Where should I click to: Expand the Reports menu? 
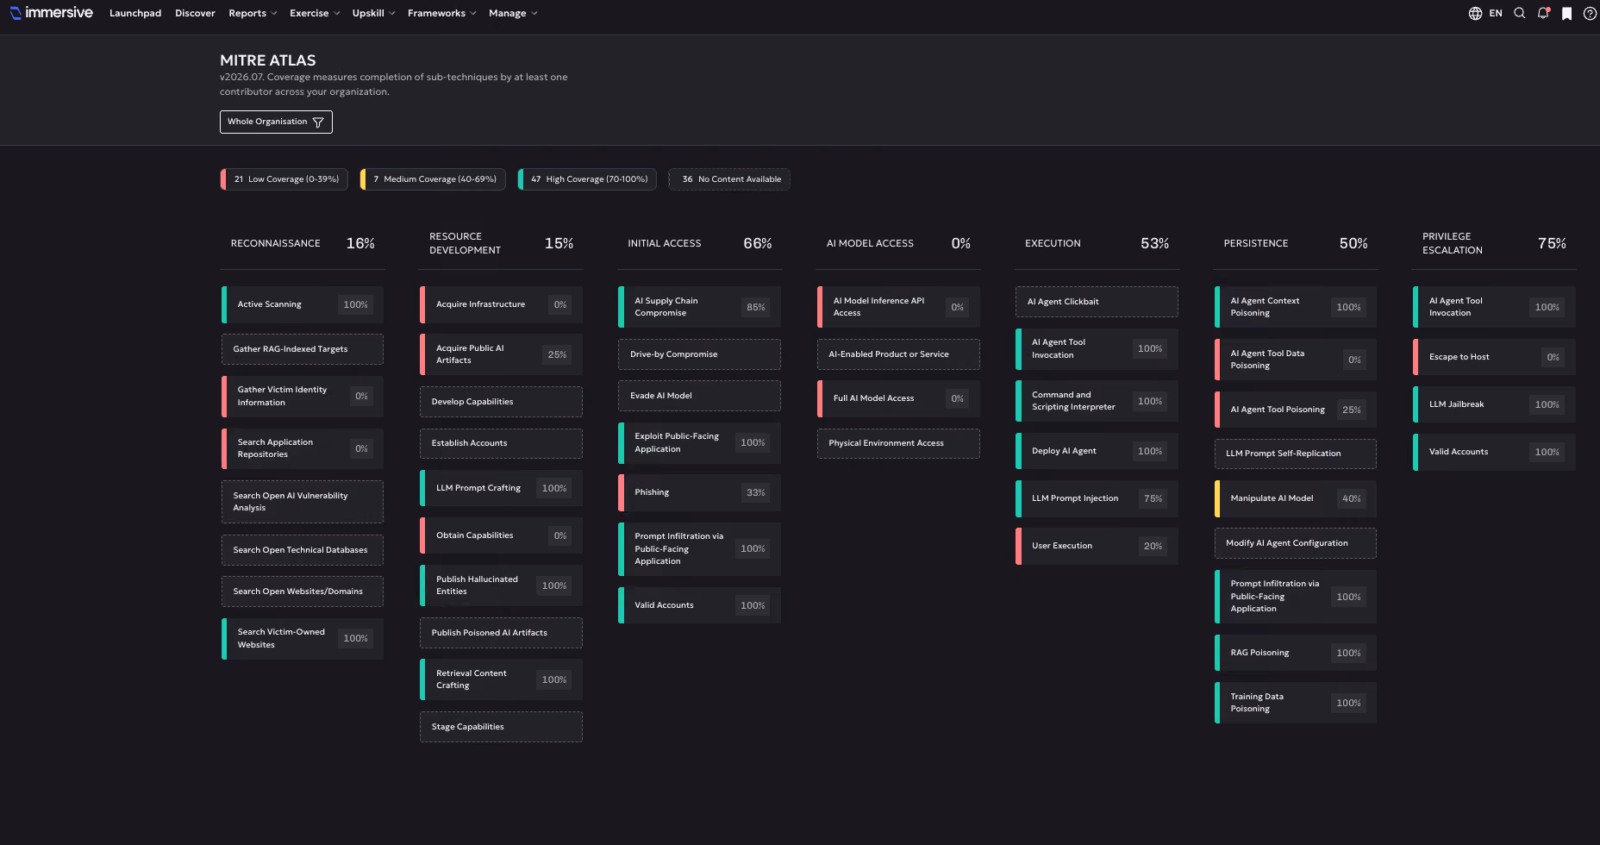click(x=253, y=13)
